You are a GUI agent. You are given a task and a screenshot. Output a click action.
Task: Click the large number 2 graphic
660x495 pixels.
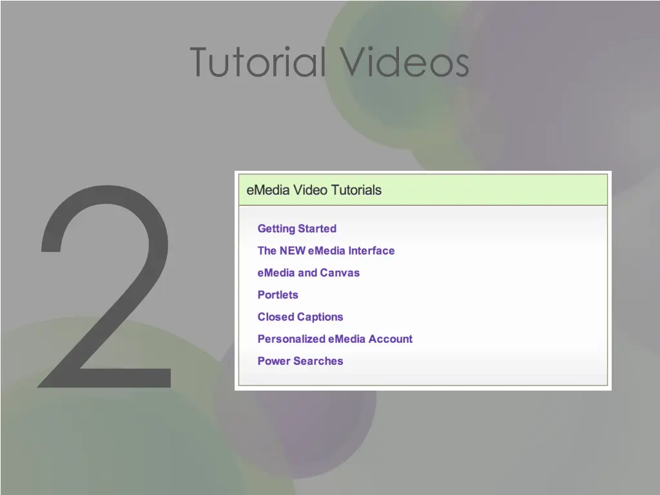click(106, 290)
